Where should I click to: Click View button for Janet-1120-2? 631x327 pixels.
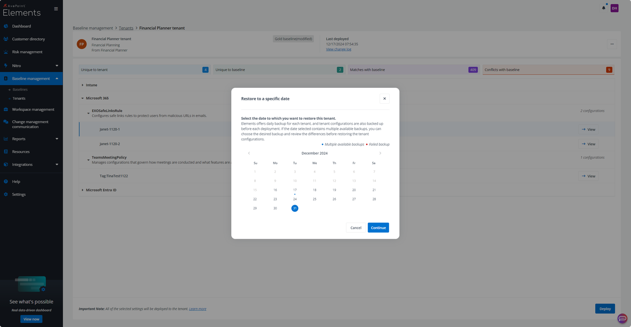pyautogui.click(x=588, y=144)
